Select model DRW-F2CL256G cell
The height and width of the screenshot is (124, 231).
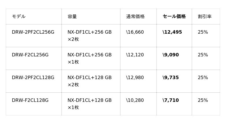tap(30, 55)
